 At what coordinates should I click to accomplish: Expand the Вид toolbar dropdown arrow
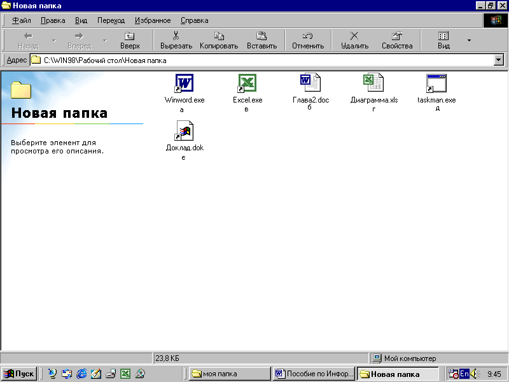click(x=469, y=40)
